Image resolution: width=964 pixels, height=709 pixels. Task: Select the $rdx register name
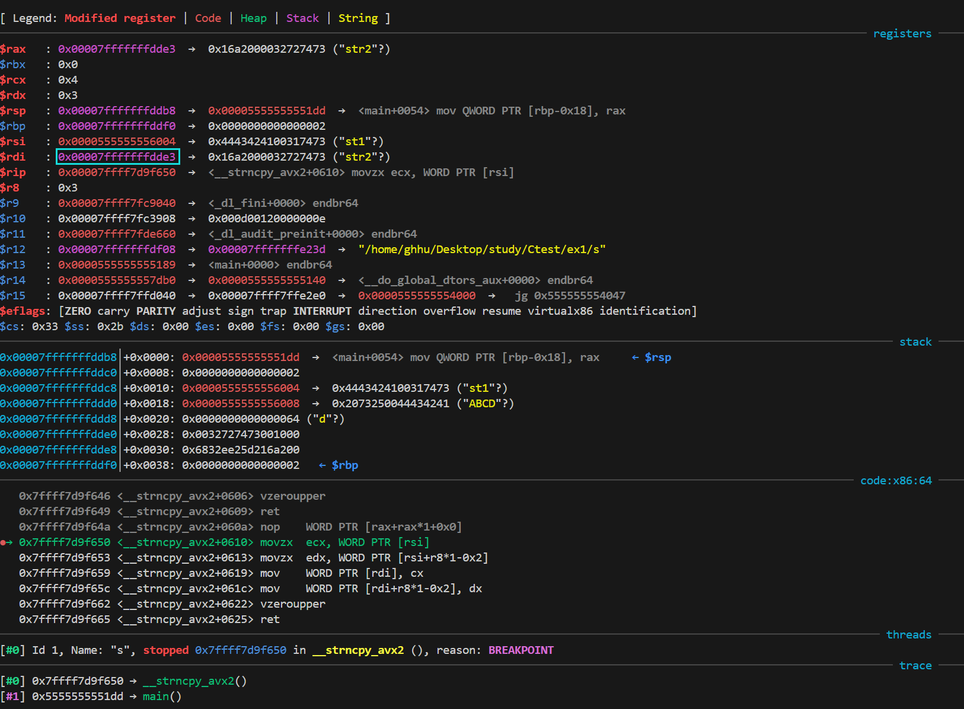coord(13,95)
